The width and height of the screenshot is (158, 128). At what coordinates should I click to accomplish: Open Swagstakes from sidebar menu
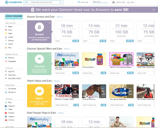coord(12,61)
